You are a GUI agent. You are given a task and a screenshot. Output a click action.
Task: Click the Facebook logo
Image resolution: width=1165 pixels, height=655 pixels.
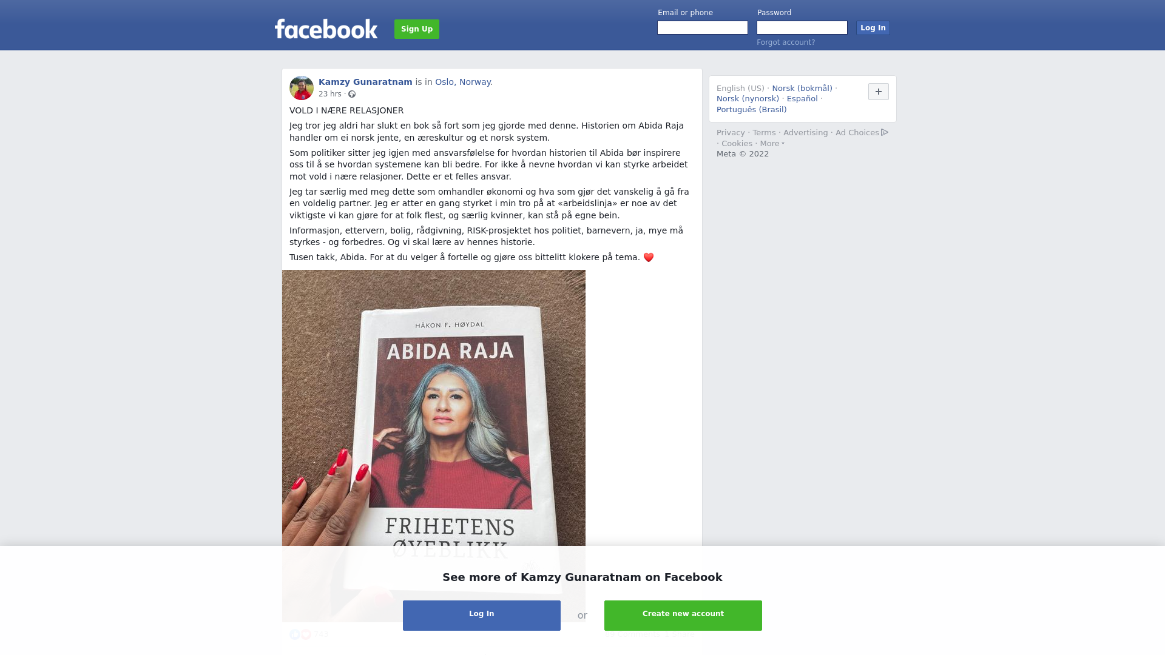pyautogui.click(x=326, y=29)
